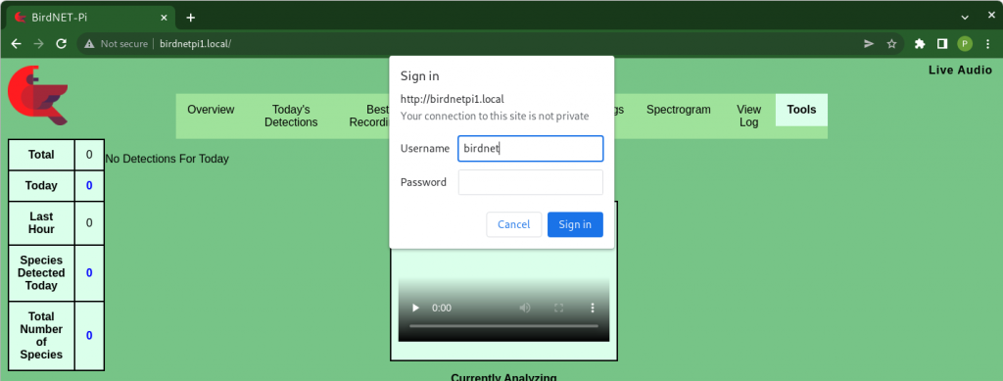Click Total Number of Species count
1003x381 pixels.
coord(89,335)
